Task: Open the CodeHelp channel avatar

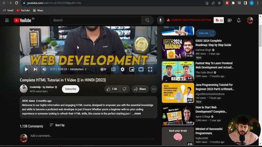Action: pyautogui.click(x=24, y=89)
